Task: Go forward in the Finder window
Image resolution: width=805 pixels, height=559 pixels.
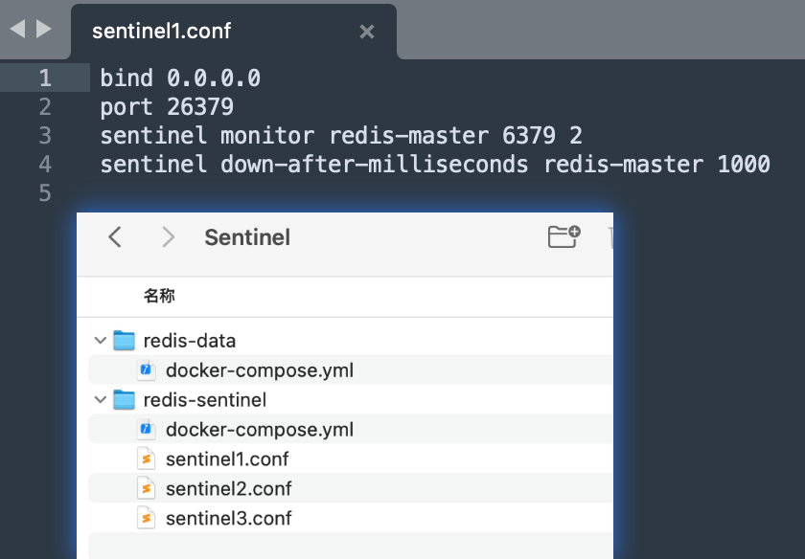Action: click(x=168, y=237)
